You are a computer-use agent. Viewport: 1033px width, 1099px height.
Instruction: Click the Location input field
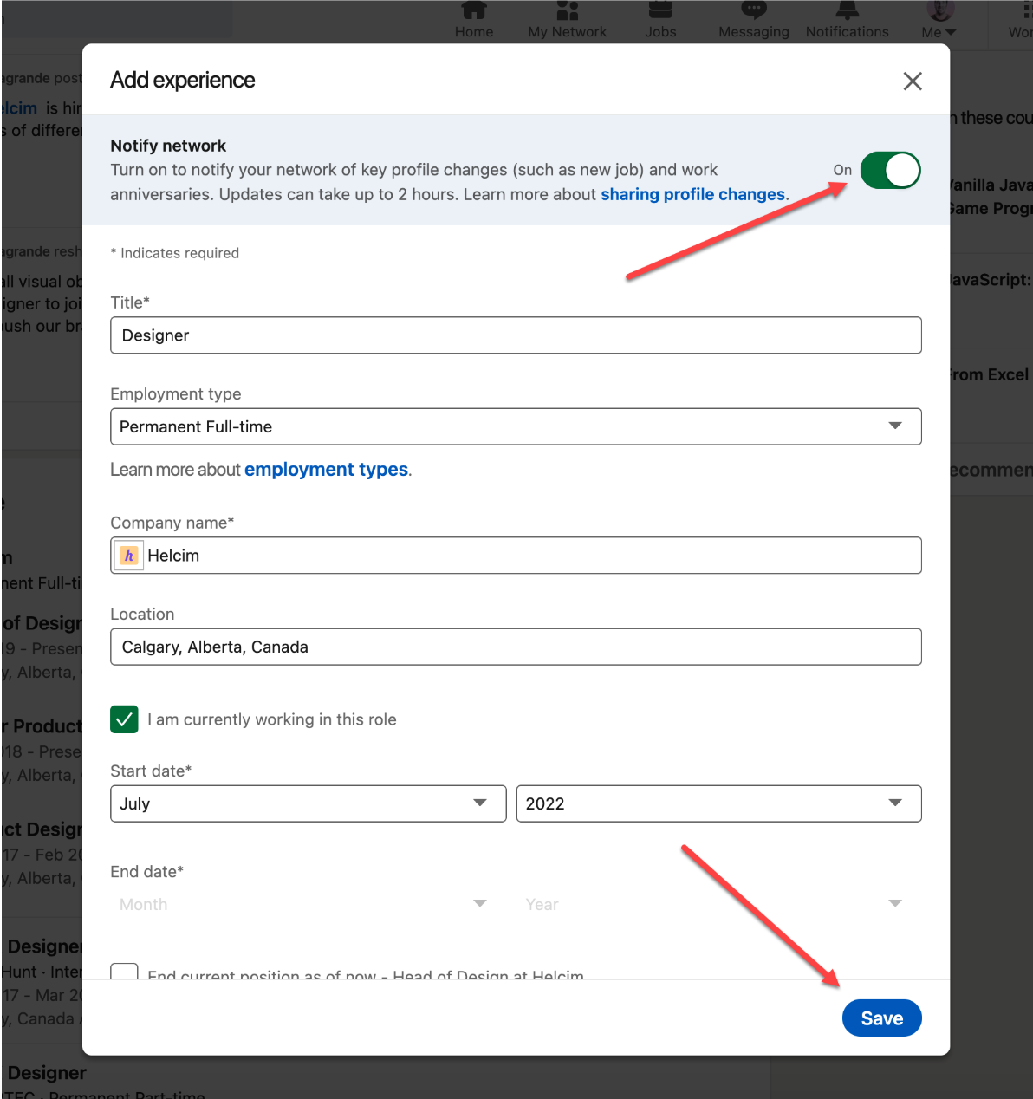click(516, 647)
